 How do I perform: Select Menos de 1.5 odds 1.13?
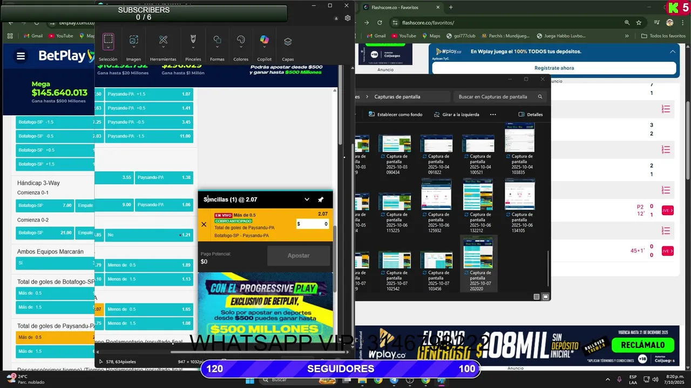point(149,279)
